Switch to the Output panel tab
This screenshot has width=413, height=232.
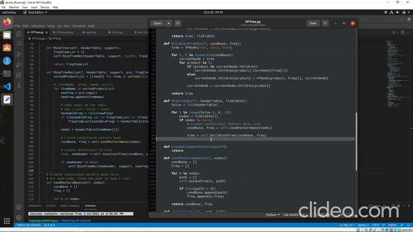pyautogui.click(x=50, y=206)
